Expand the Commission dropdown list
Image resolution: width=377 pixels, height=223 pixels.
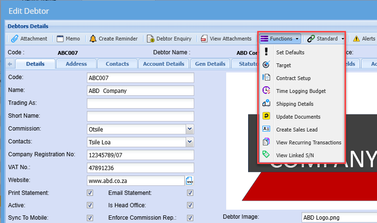point(189,129)
